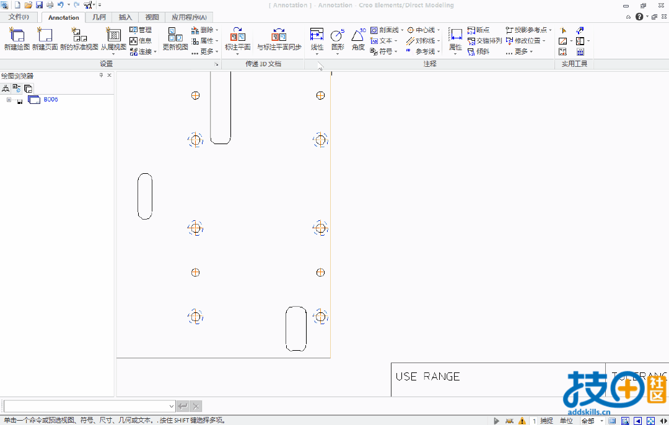
Task: Click the 标注平面 (Annotation Plane) button
Action: 238,39
